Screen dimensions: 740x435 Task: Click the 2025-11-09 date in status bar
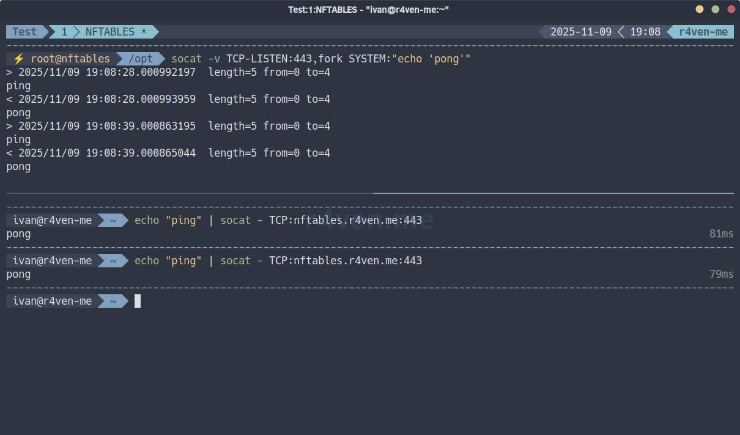tap(580, 32)
